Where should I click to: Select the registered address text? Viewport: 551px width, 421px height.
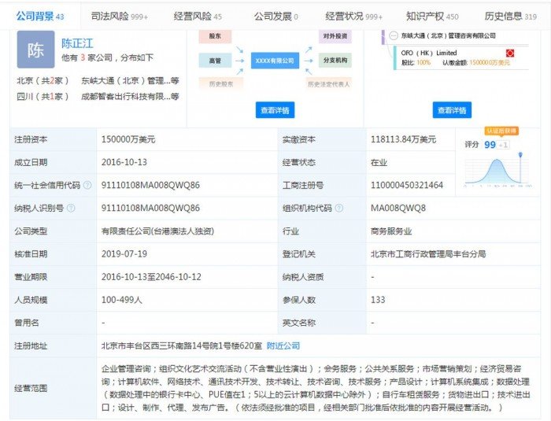click(x=182, y=345)
